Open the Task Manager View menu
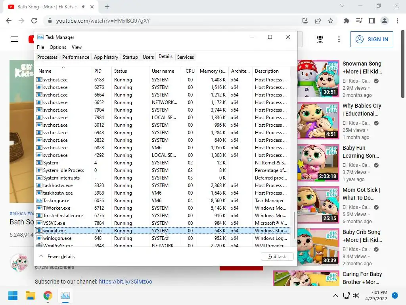Image resolution: width=406 pixels, height=305 pixels. (77, 47)
